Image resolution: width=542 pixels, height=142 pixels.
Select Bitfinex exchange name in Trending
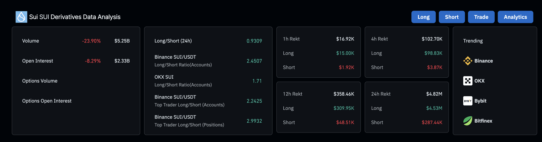[483, 121]
